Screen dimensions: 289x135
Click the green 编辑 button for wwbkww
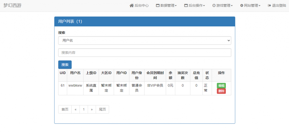tap(221, 85)
